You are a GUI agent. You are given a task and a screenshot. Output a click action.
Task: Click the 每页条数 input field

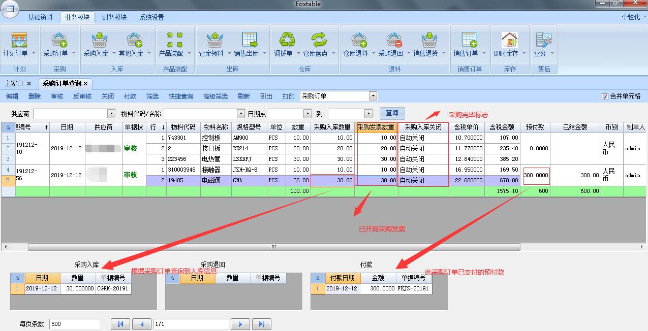74,324
